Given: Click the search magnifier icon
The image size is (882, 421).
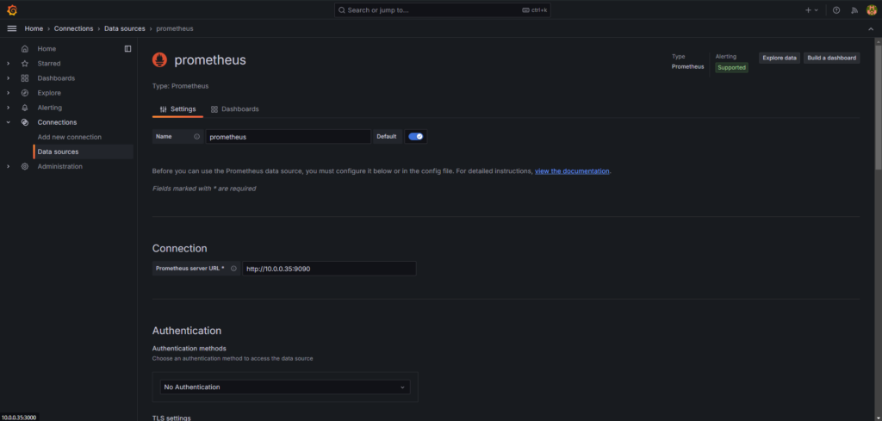Looking at the screenshot, I should [341, 10].
